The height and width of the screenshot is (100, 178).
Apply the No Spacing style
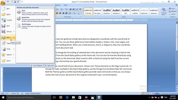click(x=97, y=11)
